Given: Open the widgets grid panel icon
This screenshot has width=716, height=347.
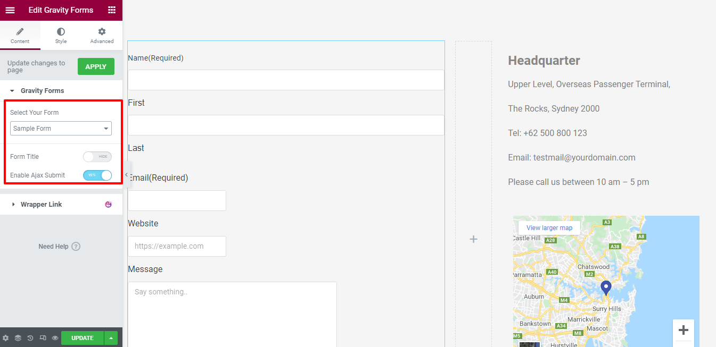Looking at the screenshot, I should click(x=111, y=10).
